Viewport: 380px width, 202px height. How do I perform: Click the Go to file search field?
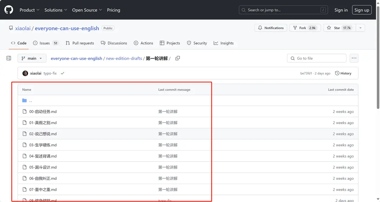(316, 58)
